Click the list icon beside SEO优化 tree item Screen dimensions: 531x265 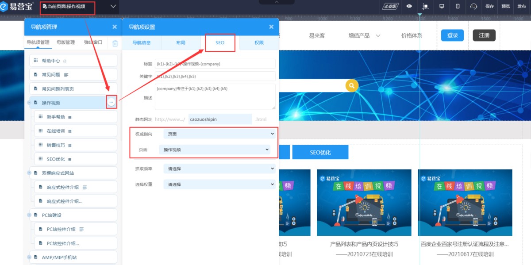(70, 159)
